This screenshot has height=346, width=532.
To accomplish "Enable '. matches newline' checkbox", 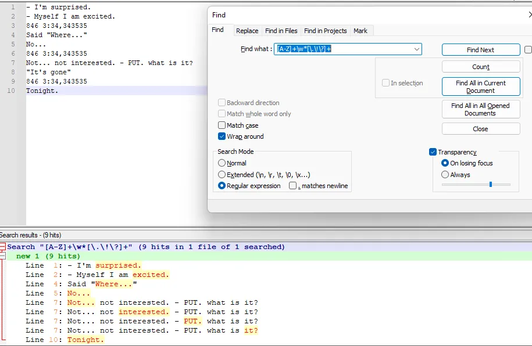I will [293, 186].
